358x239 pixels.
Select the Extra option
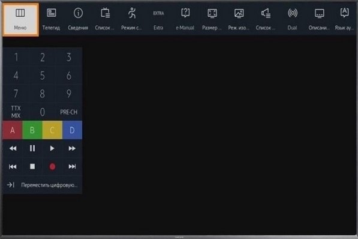click(158, 19)
